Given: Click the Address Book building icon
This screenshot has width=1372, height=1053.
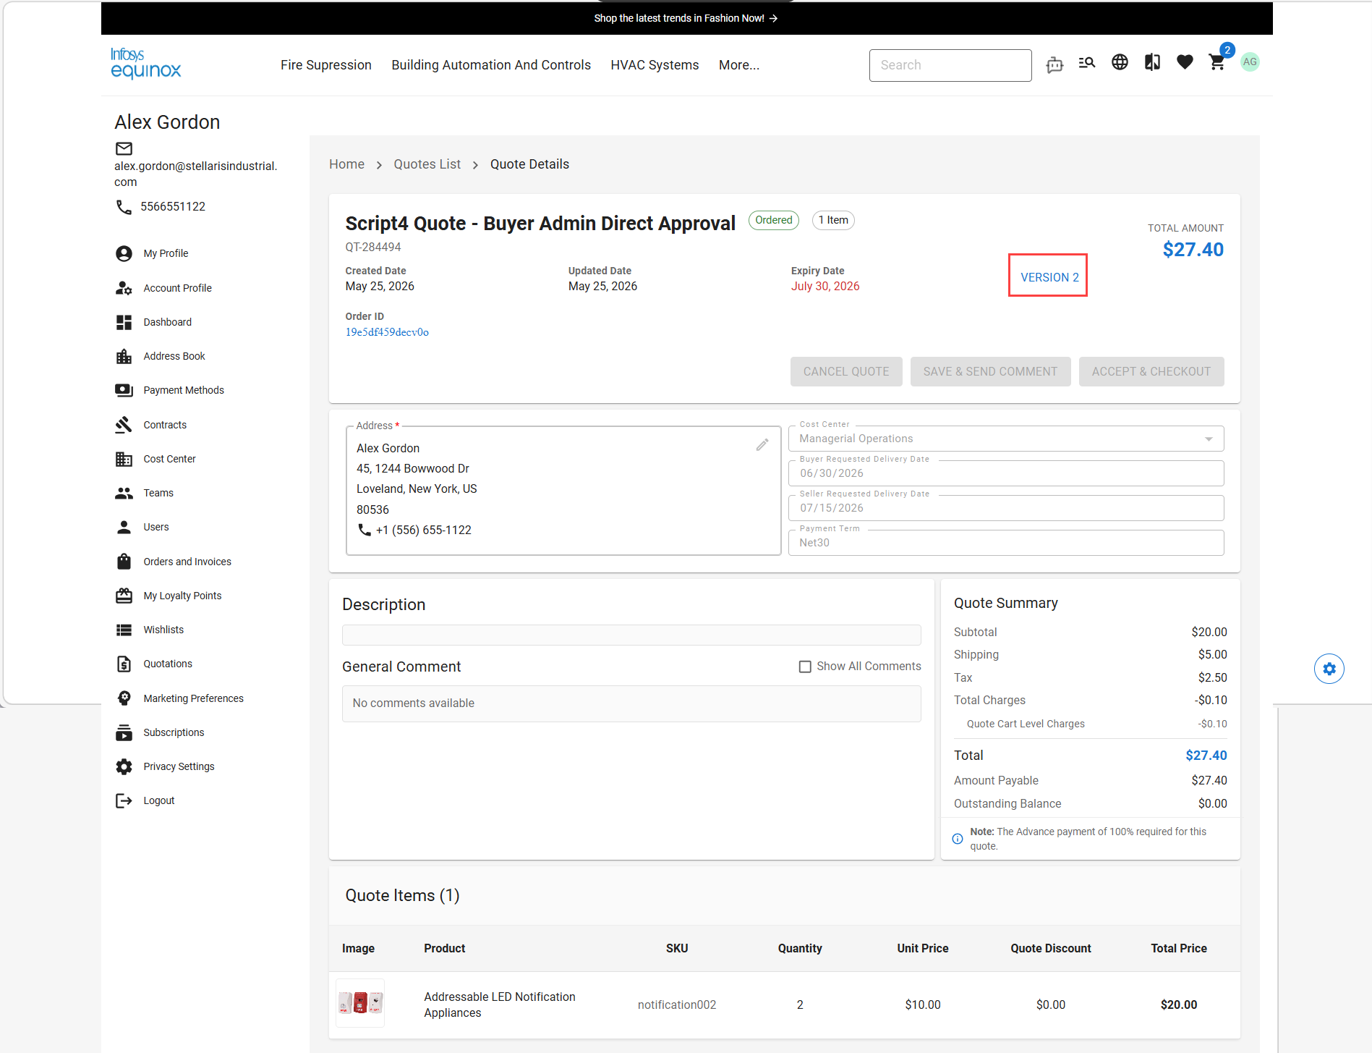Looking at the screenshot, I should point(124,356).
